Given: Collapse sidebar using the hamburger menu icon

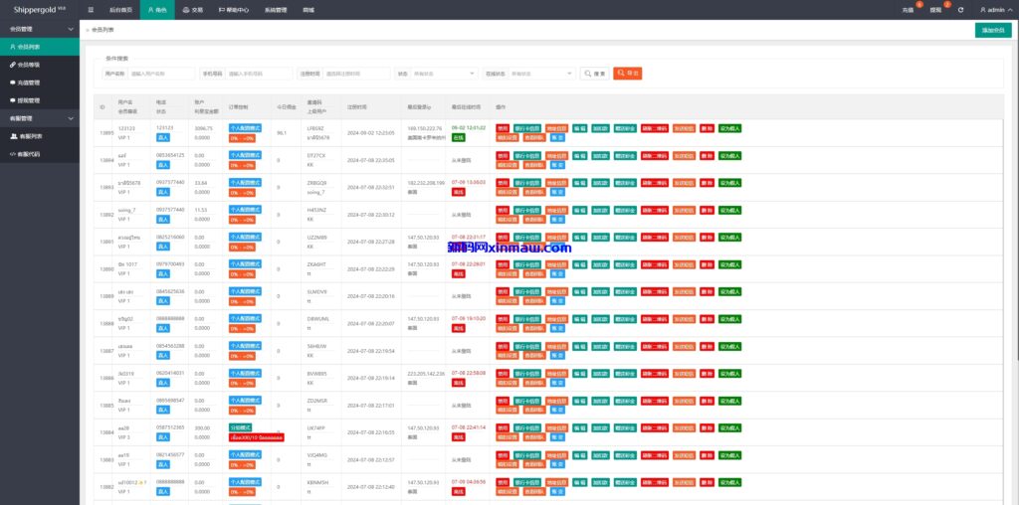Looking at the screenshot, I should [91, 9].
